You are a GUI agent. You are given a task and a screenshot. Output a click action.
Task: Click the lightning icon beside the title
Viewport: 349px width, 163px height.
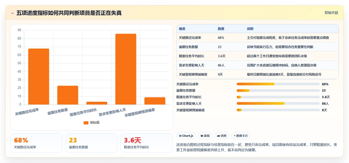(x=12, y=13)
